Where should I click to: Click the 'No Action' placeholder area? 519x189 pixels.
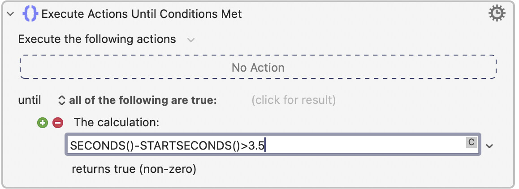[x=258, y=68]
